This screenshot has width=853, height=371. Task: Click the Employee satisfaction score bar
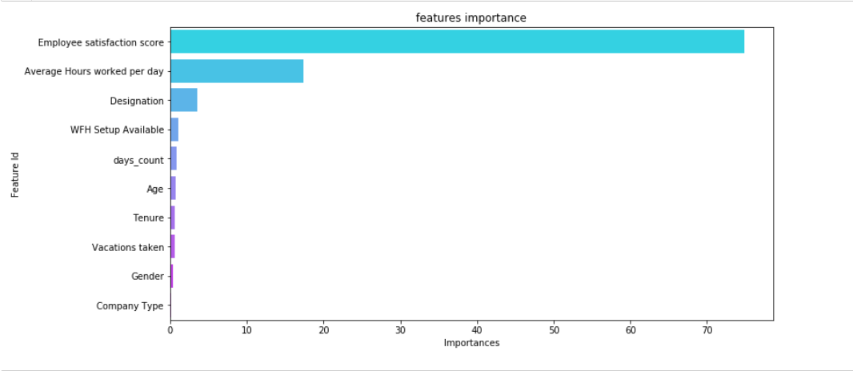point(457,42)
